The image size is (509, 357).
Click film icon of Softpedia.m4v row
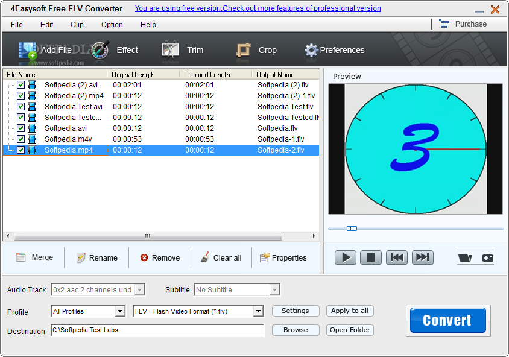(32, 139)
